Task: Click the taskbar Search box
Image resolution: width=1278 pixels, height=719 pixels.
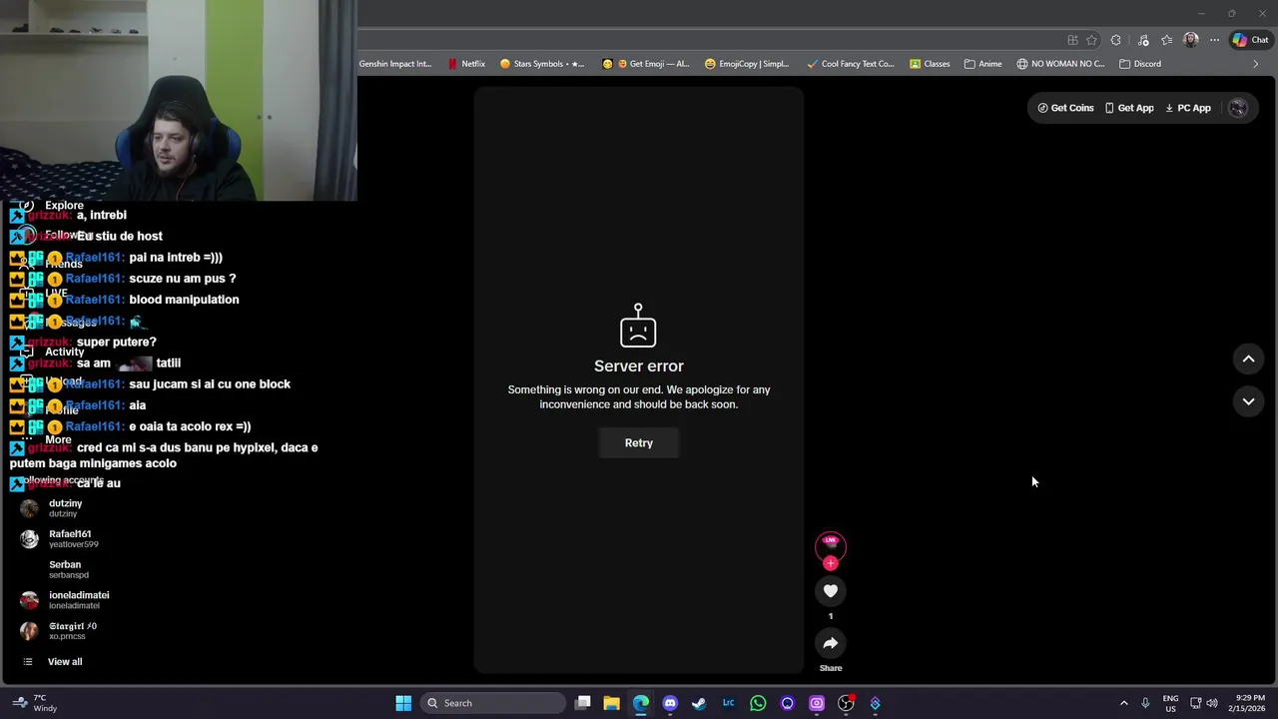Action: (492, 703)
